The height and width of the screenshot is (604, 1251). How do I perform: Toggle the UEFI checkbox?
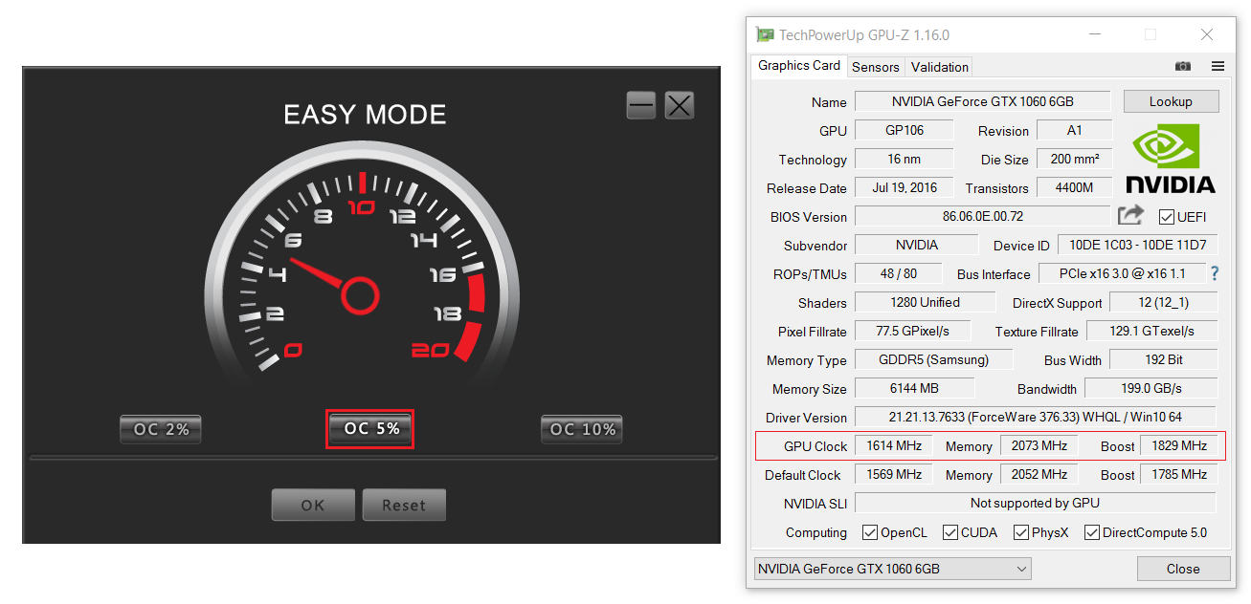tap(1166, 217)
